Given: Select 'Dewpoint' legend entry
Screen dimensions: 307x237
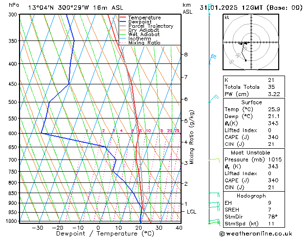Looking at the screenshot, I should [x=140, y=22].
